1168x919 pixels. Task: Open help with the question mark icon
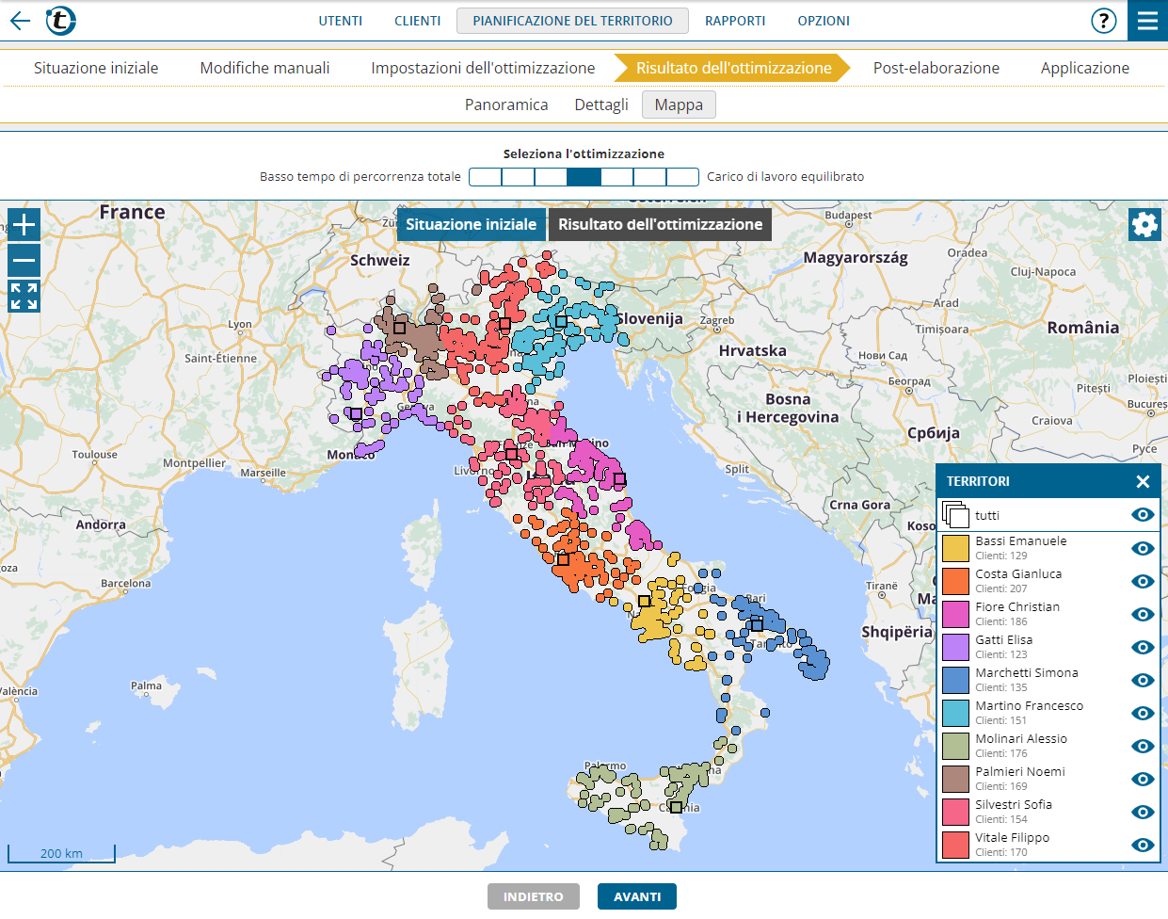(1103, 21)
